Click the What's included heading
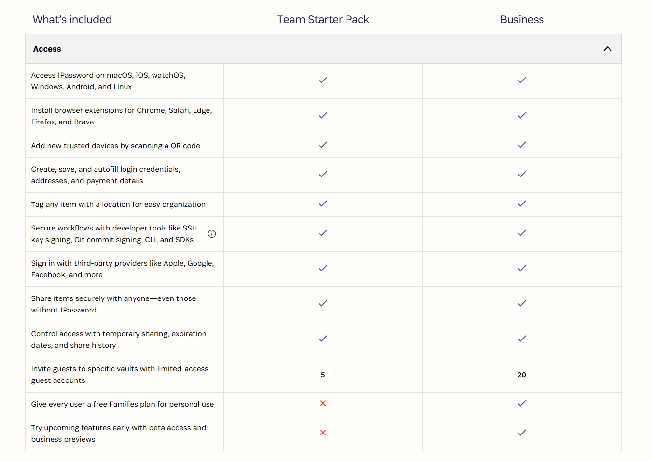The image size is (652, 461). pos(72,20)
